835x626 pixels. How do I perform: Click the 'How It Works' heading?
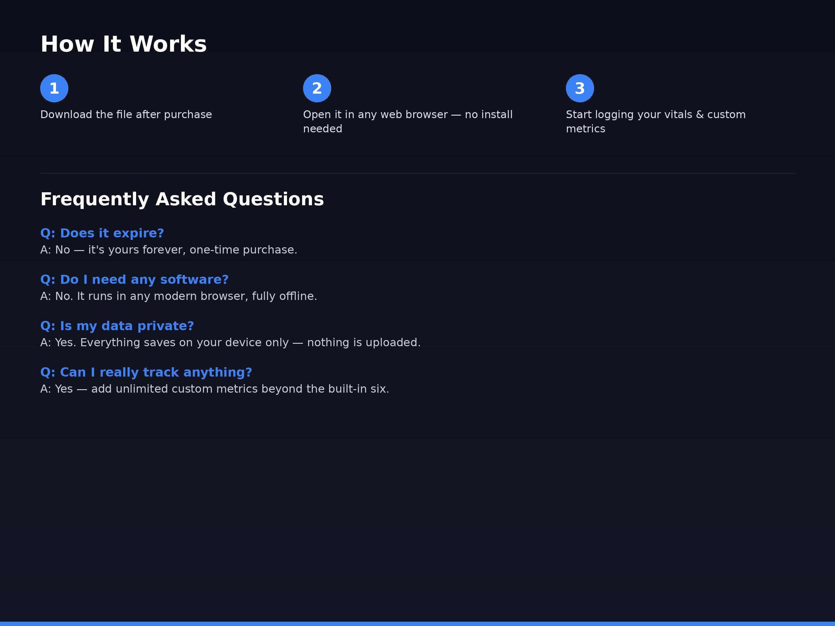123,44
